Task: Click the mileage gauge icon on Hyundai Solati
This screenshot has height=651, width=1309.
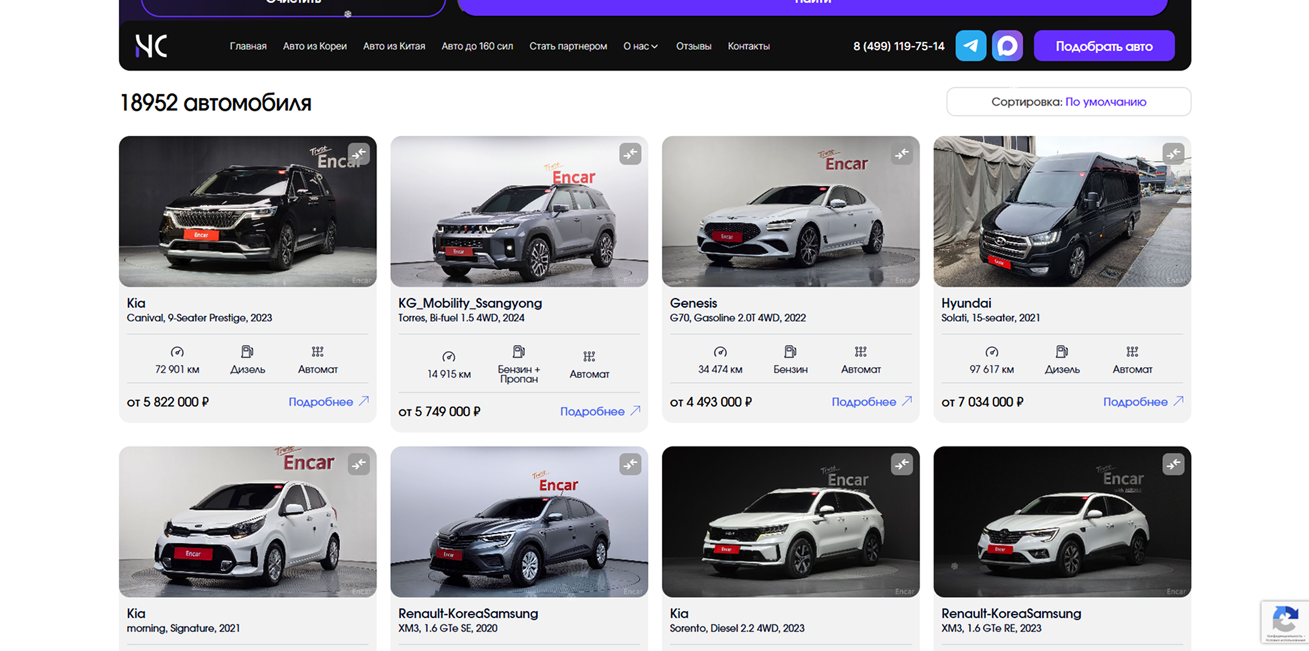Action: (x=992, y=352)
